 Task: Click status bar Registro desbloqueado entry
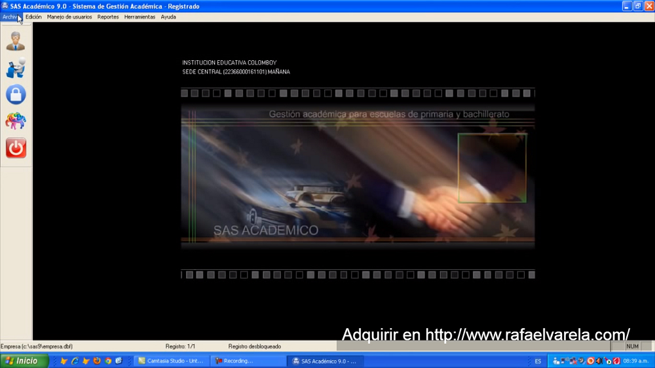254,346
